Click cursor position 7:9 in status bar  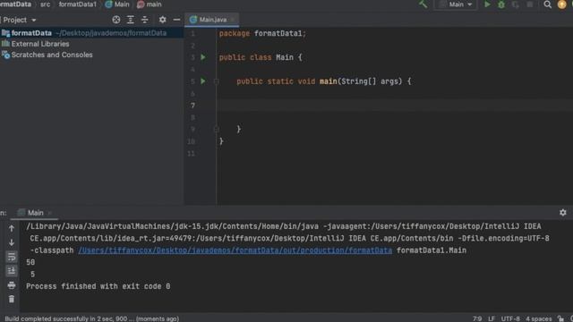tap(477, 318)
